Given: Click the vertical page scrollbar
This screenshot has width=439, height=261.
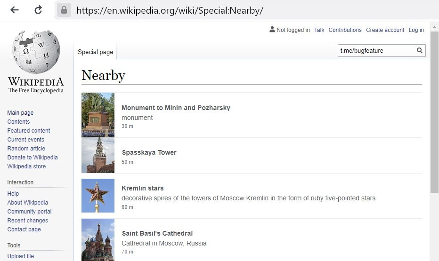Looking at the screenshot, I should point(434,113).
